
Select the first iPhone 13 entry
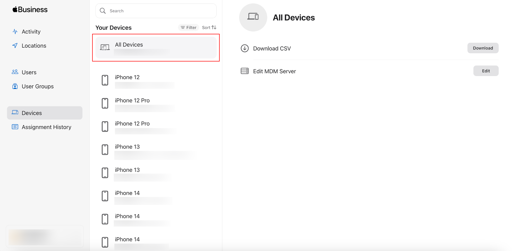(x=154, y=150)
